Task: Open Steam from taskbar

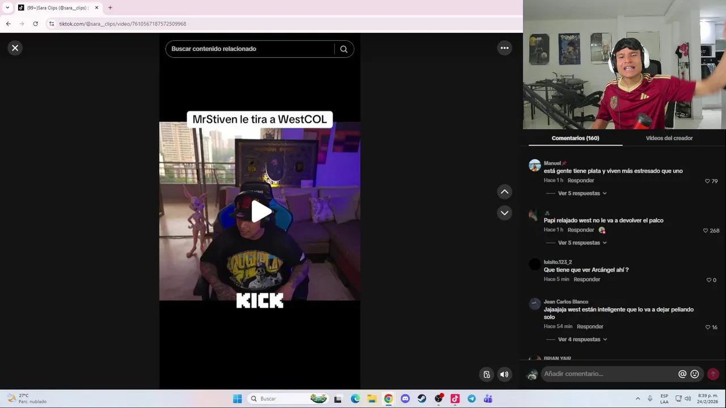Action: point(421,399)
